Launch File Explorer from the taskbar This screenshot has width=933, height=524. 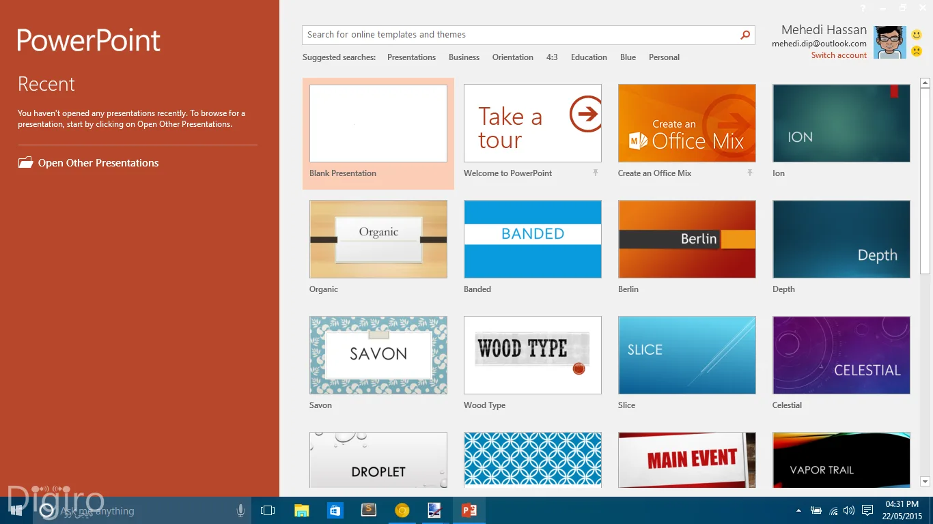tap(301, 510)
